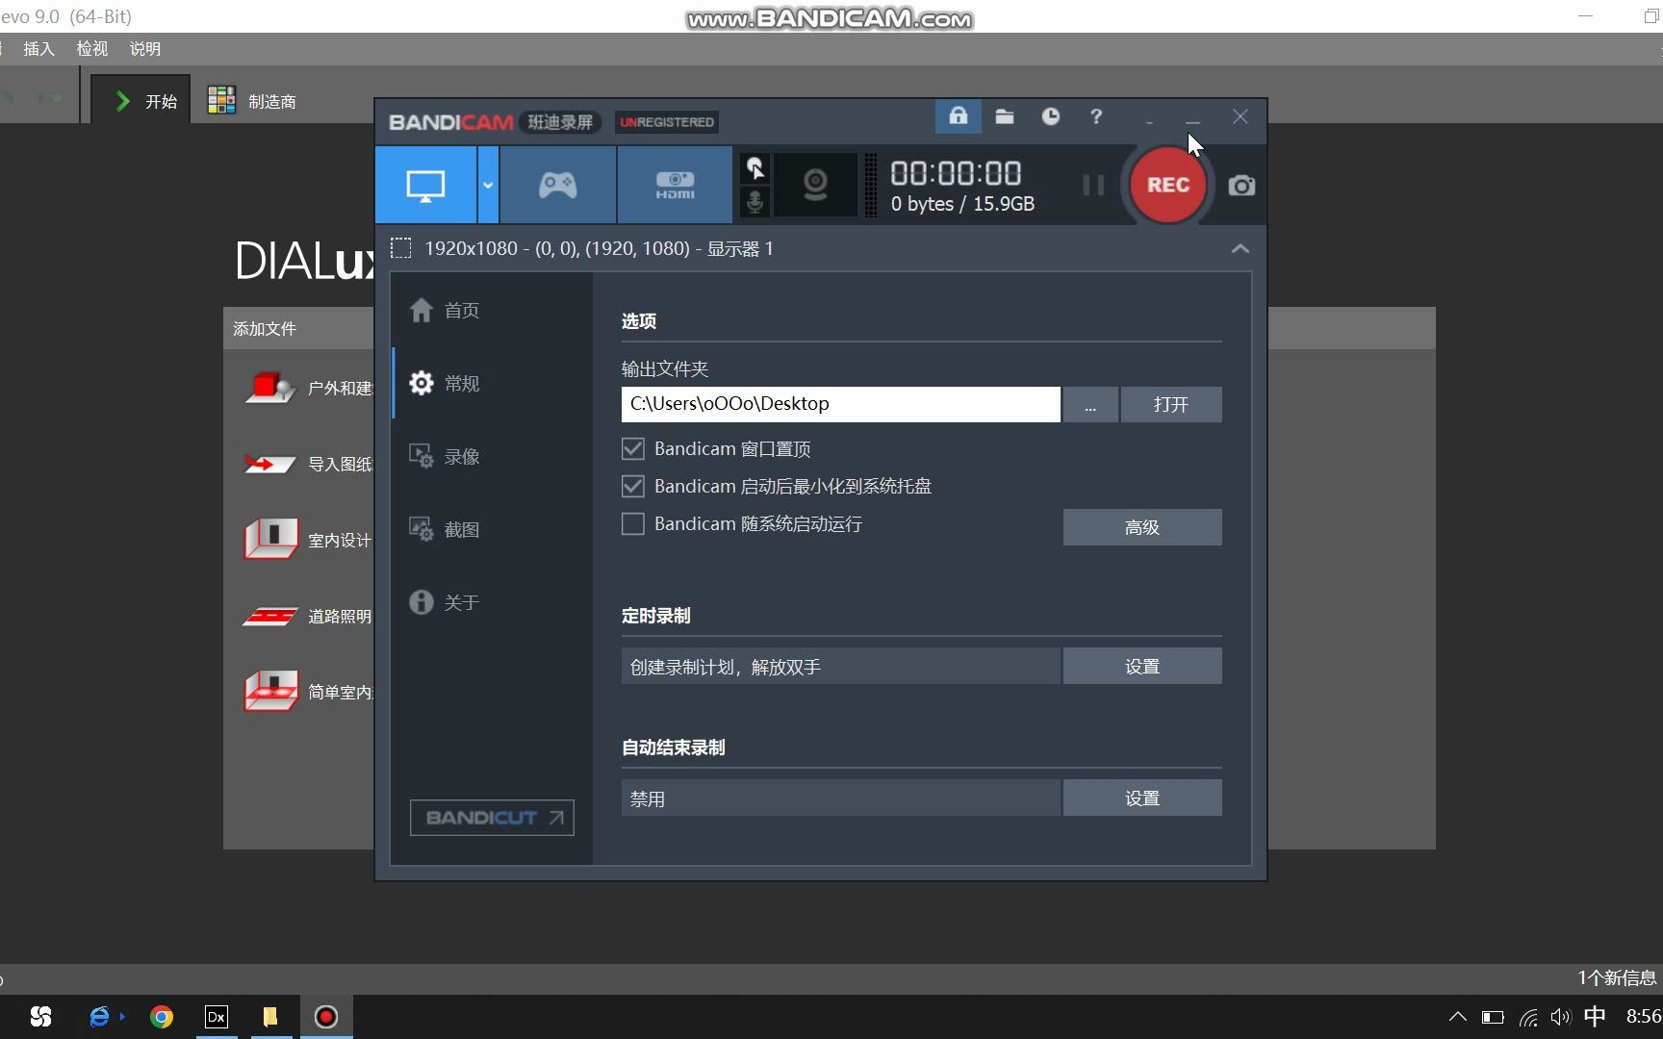
Task: Click the 禁用 auto-complete status field
Action: (840, 798)
